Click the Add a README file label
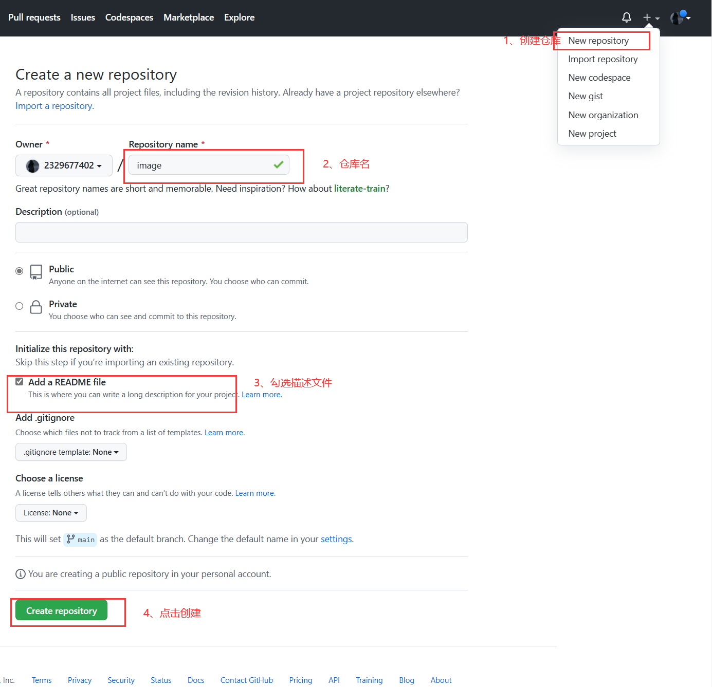The width and height of the screenshot is (712, 687). (67, 382)
